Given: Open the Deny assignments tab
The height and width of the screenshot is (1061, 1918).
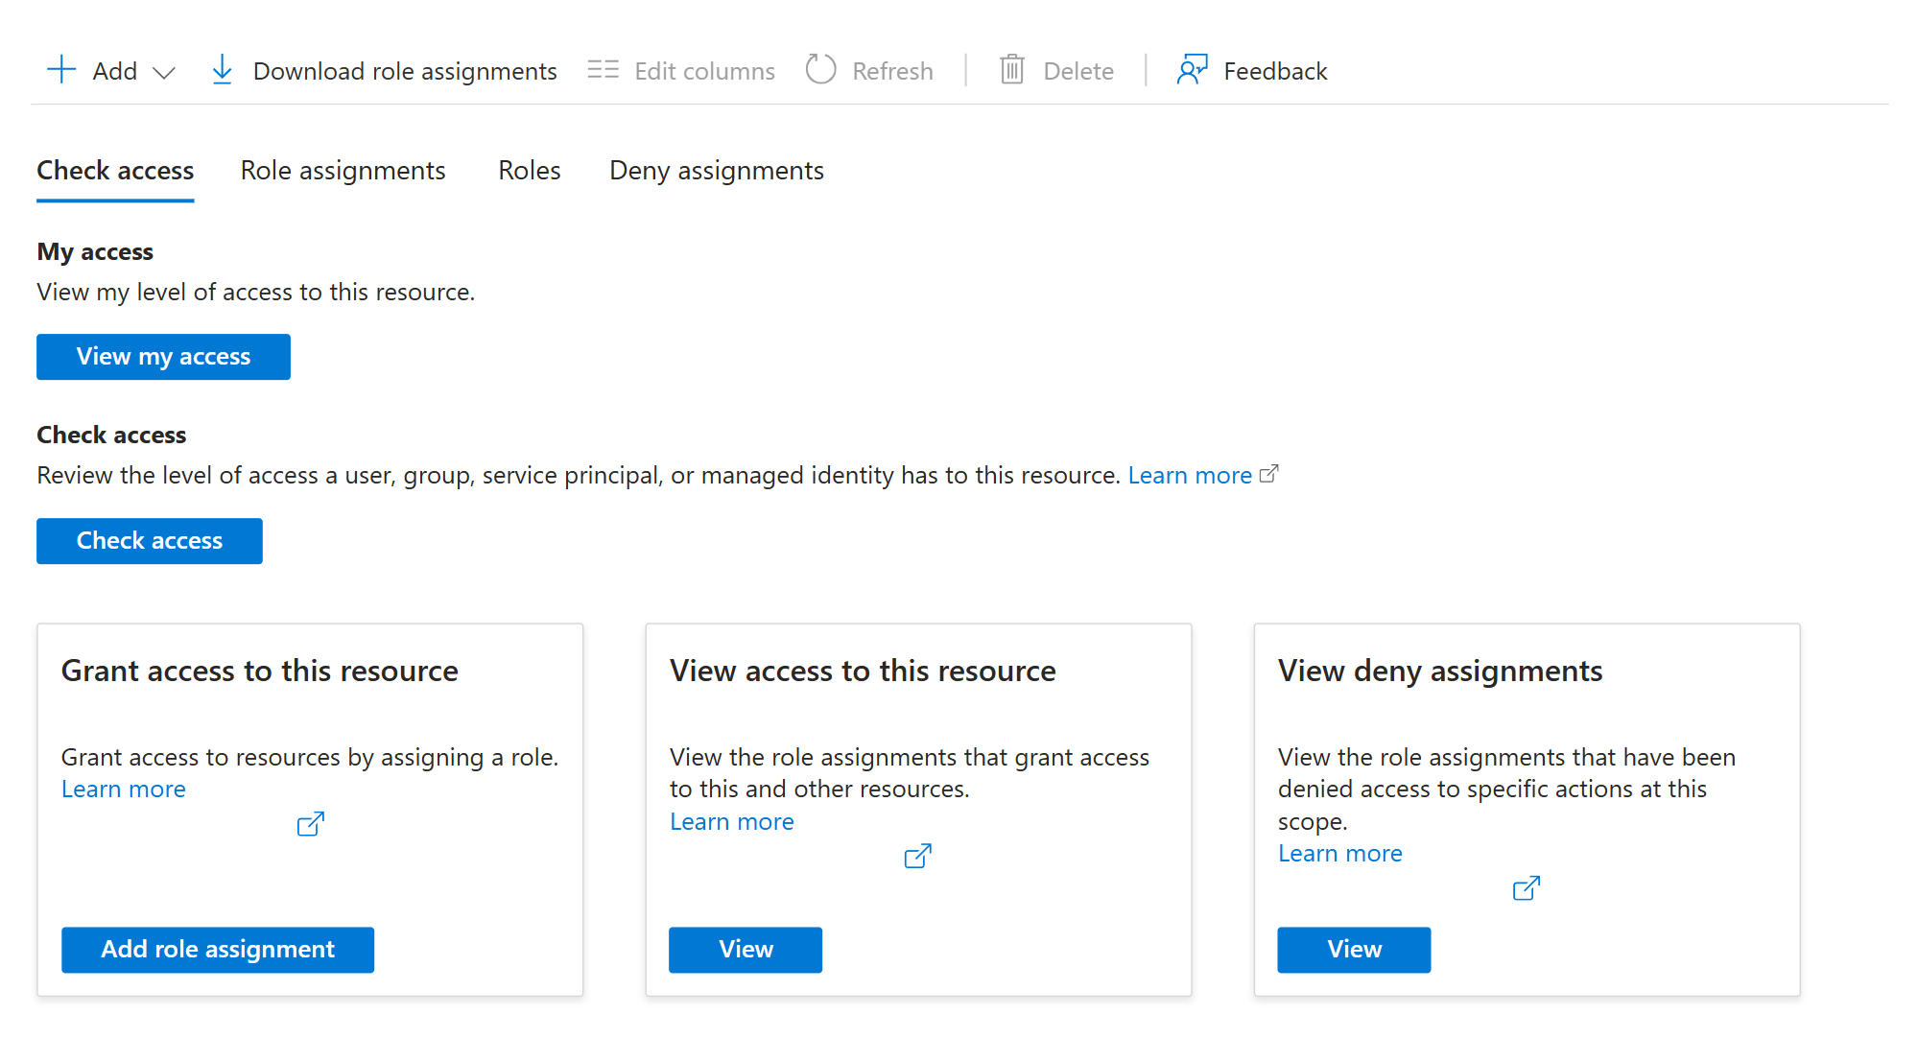Looking at the screenshot, I should pyautogui.click(x=717, y=171).
